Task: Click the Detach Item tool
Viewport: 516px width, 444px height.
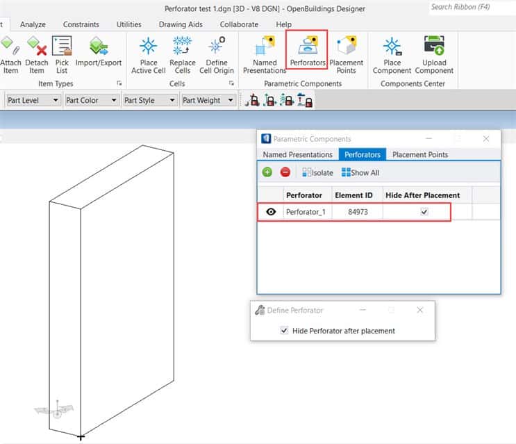Action: point(37,56)
